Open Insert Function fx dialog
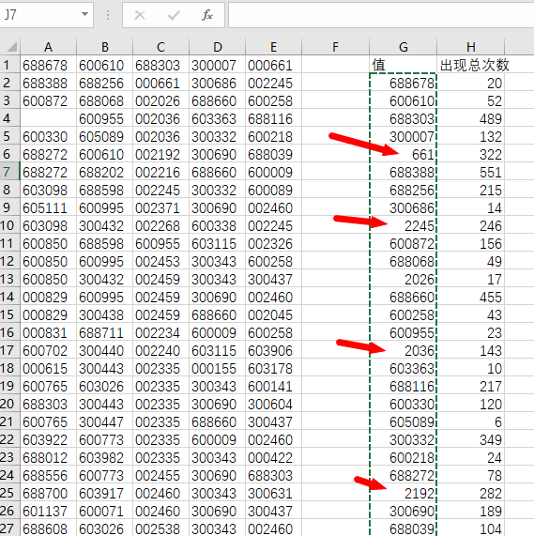The width and height of the screenshot is (534, 536). coord(207,15)
